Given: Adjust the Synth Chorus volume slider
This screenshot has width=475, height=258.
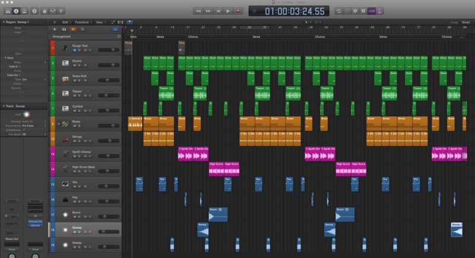Looking at the screenshot, I should click(x=109, y=156).
